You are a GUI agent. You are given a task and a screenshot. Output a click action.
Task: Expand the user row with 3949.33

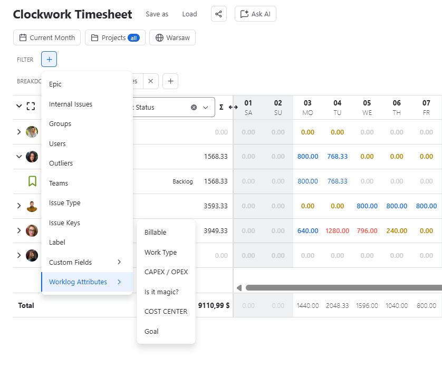point(19,230)
